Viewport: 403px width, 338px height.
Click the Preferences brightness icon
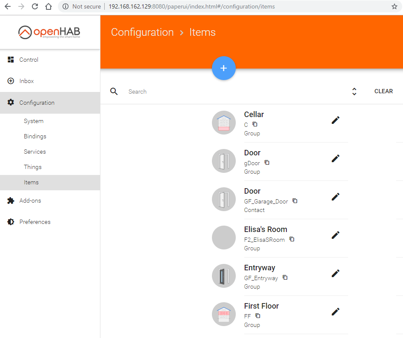(x=11, y=221)
